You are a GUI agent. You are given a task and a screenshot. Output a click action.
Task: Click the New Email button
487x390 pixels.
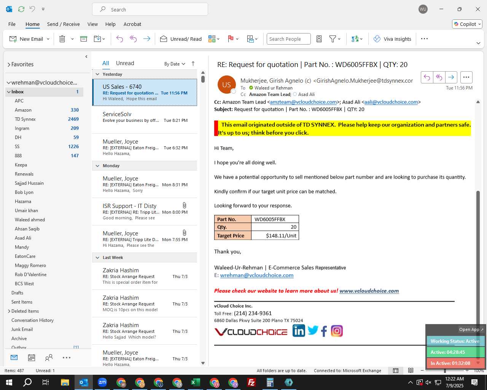coord(26,39)
